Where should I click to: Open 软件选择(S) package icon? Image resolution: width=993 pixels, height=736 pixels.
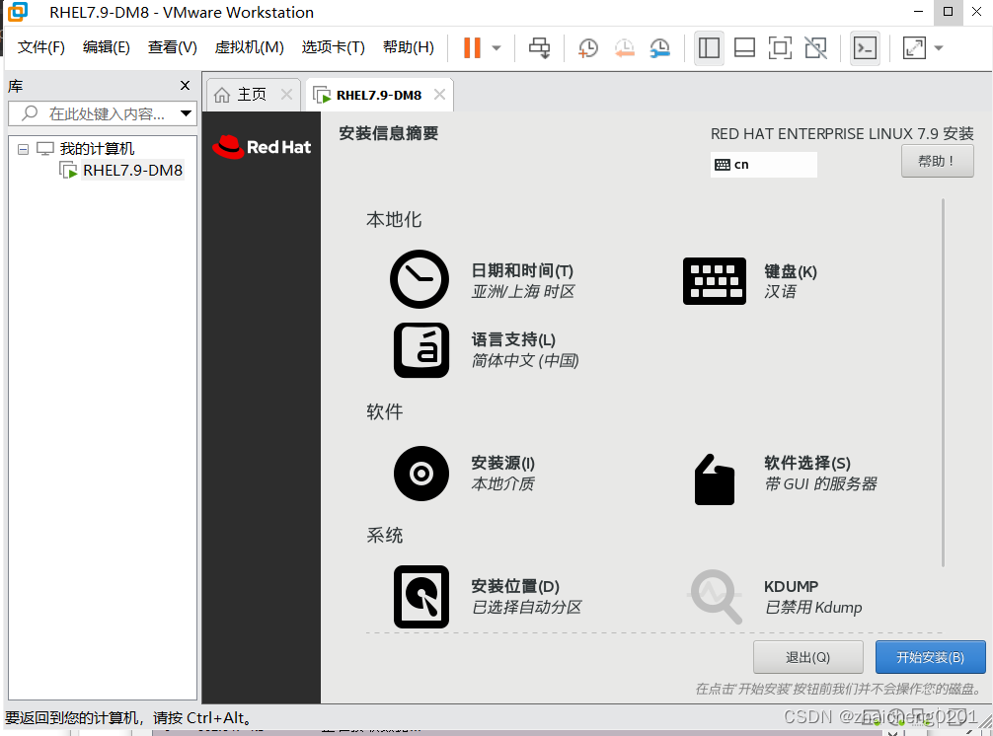coord(715,479)
